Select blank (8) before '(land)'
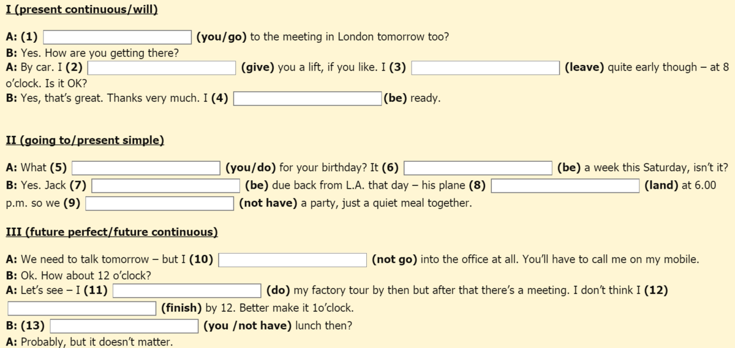Image resolution: width=735 pixels, height=348 pixels. (x=565, y=186)
